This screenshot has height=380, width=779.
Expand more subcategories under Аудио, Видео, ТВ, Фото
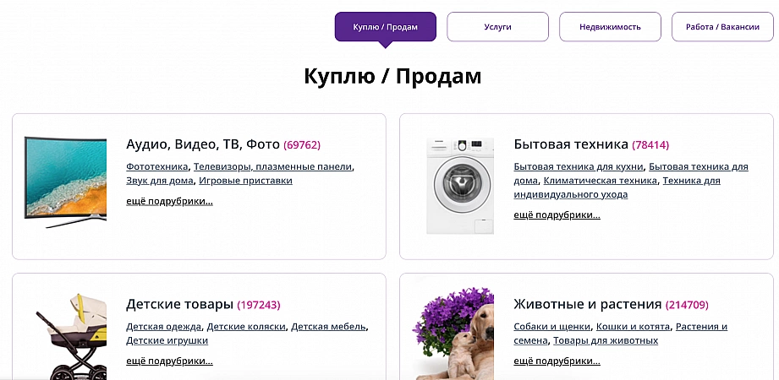[169, 201]
